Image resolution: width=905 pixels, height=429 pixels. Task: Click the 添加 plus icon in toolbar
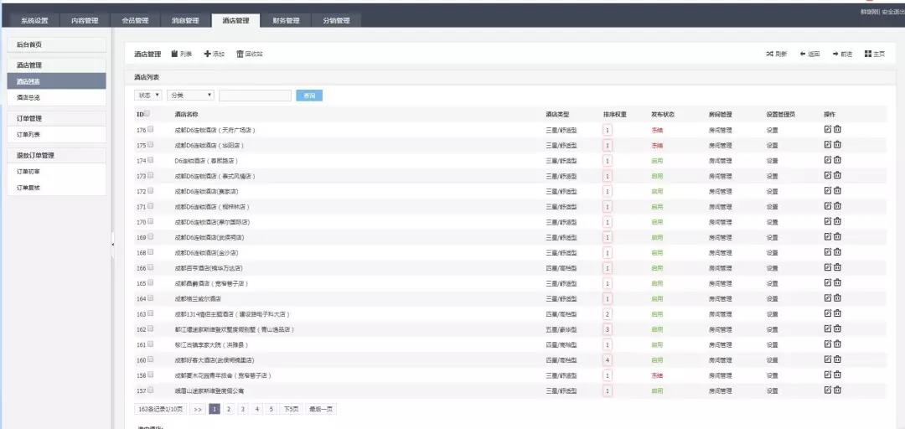207,54
